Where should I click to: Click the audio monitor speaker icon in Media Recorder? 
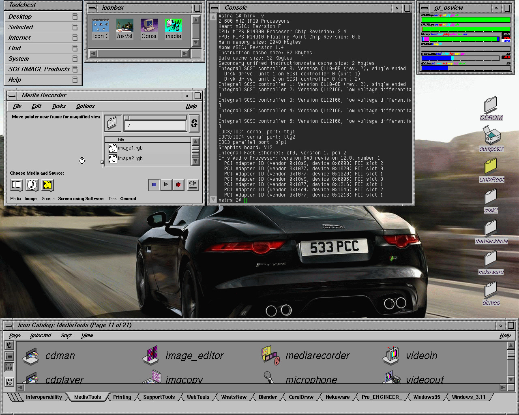193,185
